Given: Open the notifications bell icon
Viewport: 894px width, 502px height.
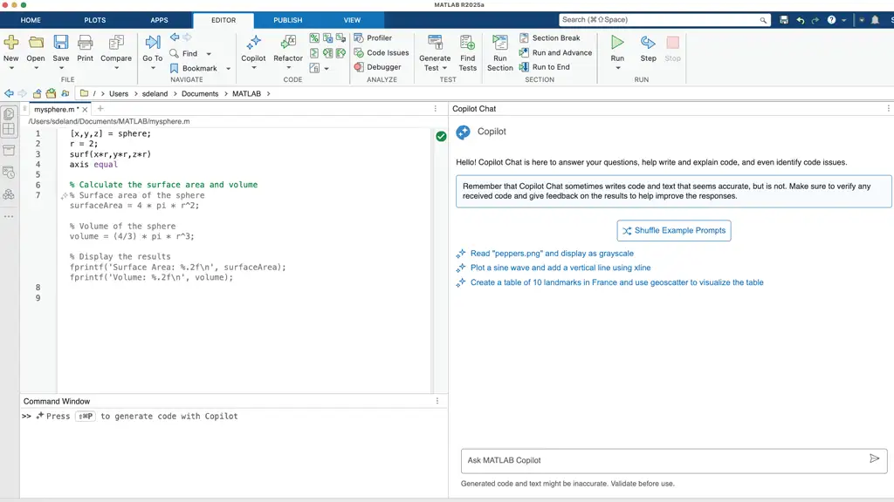Looking at the screenshot, I should coord(875,20).
